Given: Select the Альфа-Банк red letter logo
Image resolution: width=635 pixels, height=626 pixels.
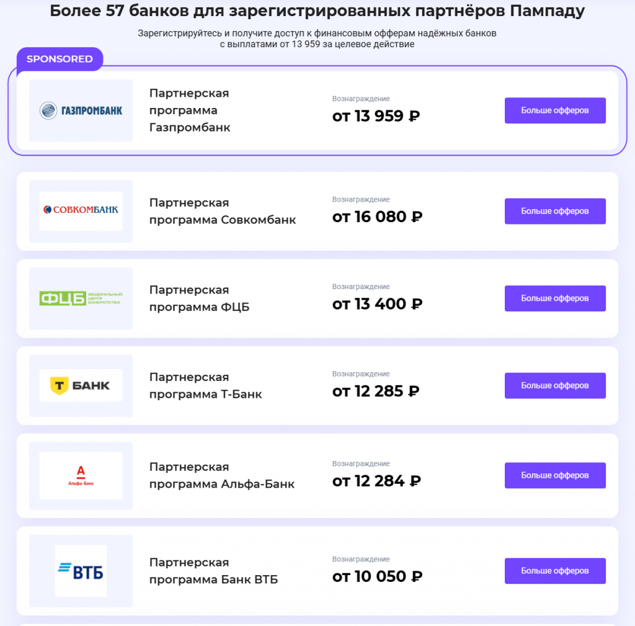Looking at the screenshot, I should [82, 475].
